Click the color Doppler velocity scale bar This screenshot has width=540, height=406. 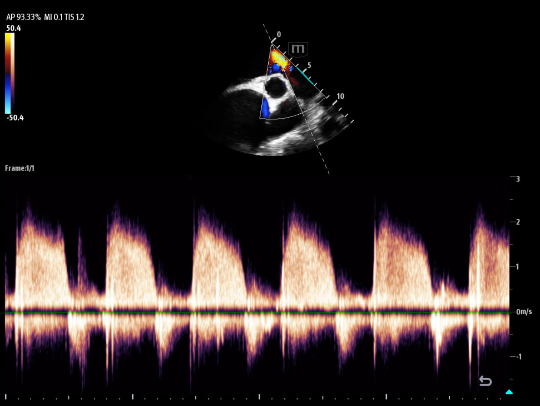(10, 73)
